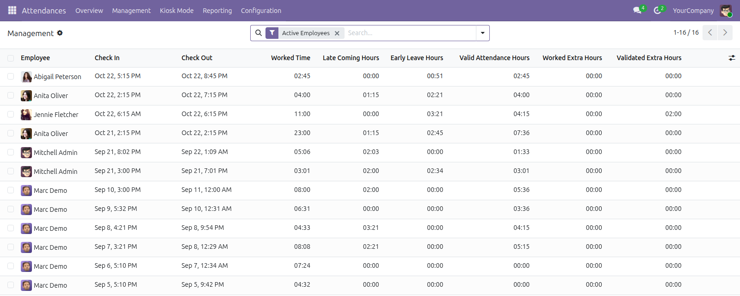Open optional columns adjust icon

pyautogui.click(x=732, y=58)
